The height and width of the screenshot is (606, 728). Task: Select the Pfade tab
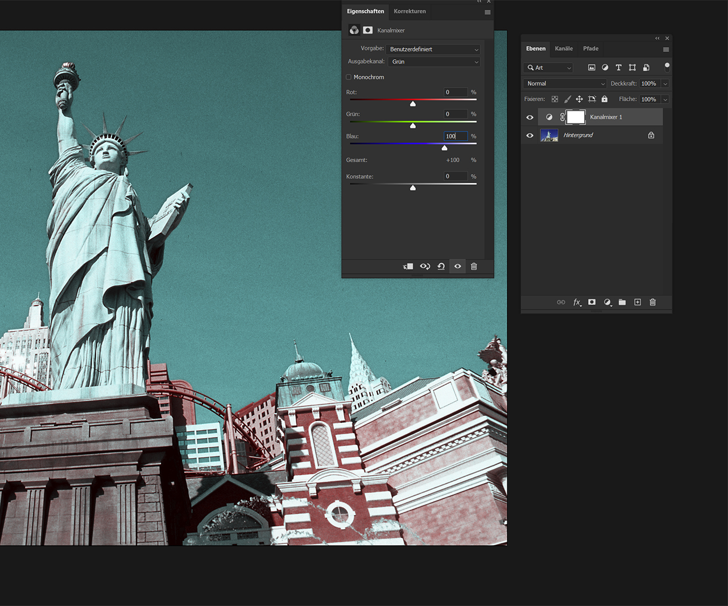590,48
